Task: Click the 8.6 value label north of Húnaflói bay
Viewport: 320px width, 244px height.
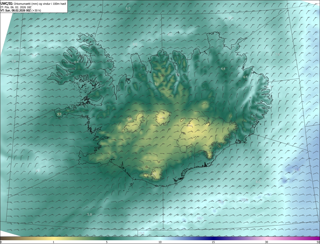Action: coord(135,44)
